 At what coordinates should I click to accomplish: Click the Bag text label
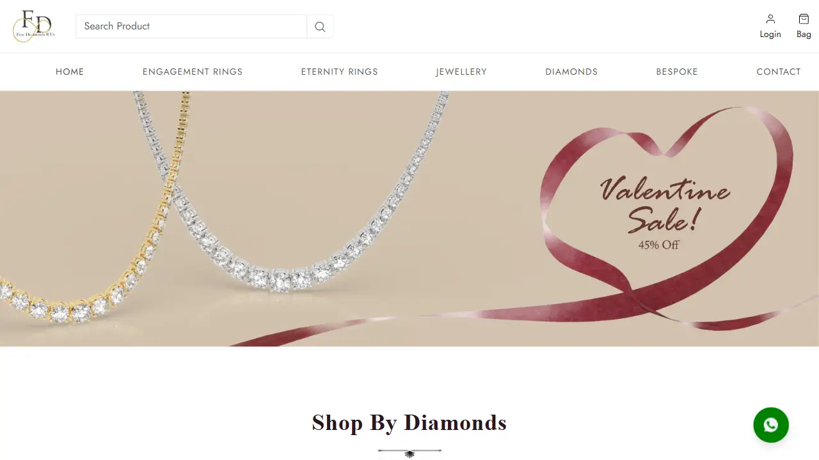click(x=804, y=34)
